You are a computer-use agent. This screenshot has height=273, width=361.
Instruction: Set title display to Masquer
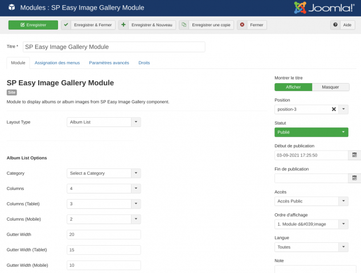(x=330, y=87)
